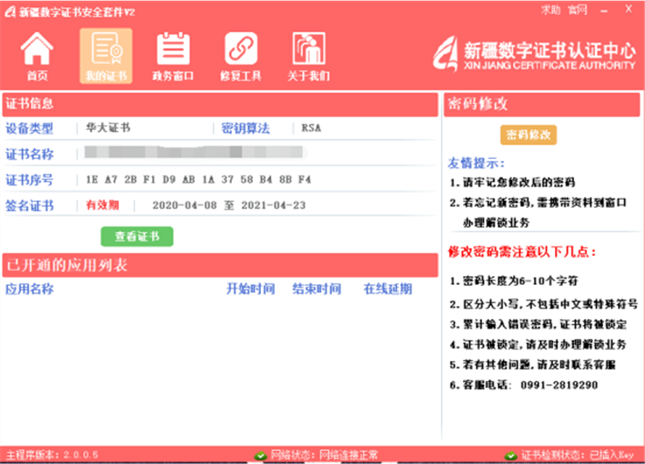
Task: Click the 开始时间 column header
Action: pyautogui.click(x=250, y=288)
